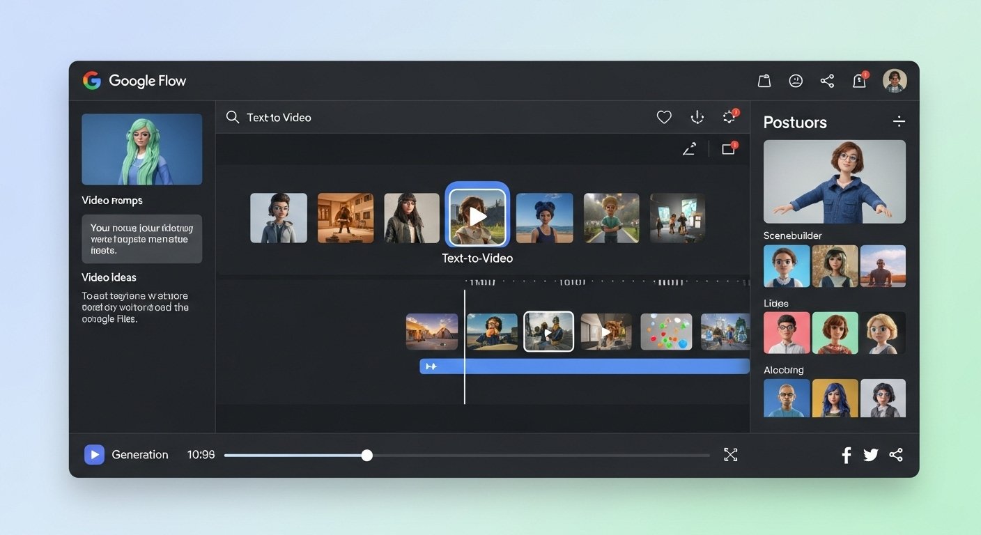Select the green-haired character preview
This screenshot has width=981, height=535.
pyautogui.click(x=142, y=149)
